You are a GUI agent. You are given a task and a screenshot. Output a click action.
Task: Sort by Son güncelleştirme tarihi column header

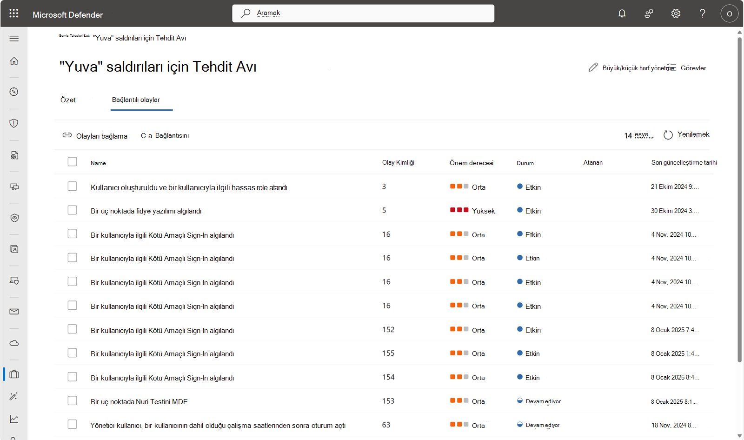684,163
